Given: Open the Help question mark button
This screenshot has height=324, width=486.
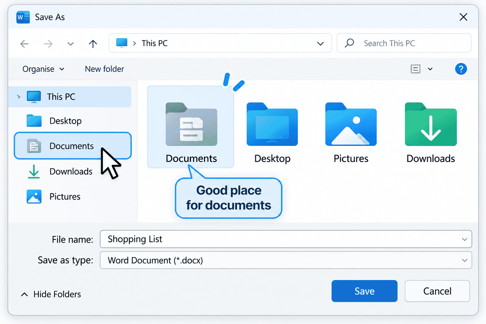Looking at the screenshot, I should pos(461,69).
